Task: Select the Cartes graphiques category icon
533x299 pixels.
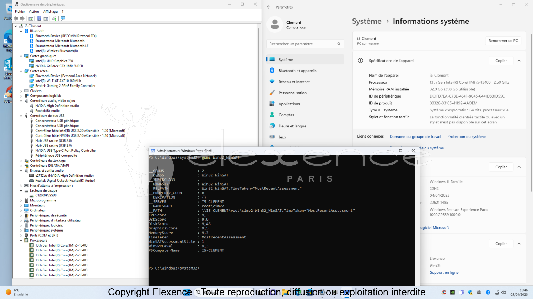Action: [26, 56]
